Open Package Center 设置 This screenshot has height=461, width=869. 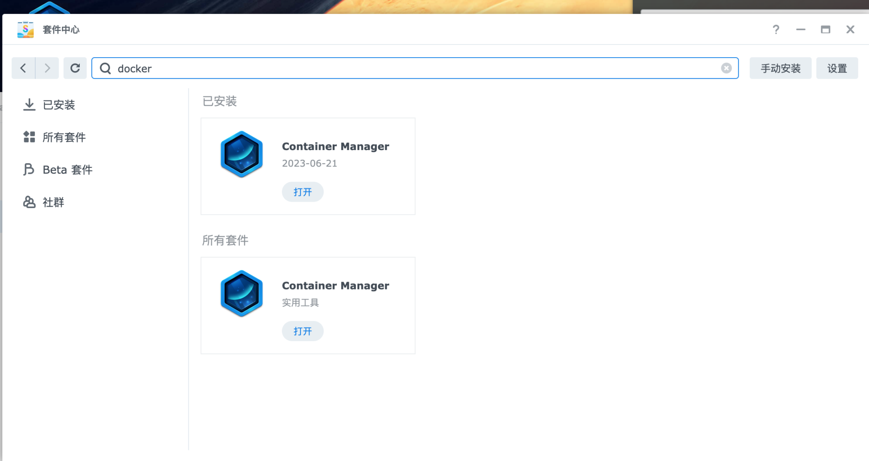[837, 68]
